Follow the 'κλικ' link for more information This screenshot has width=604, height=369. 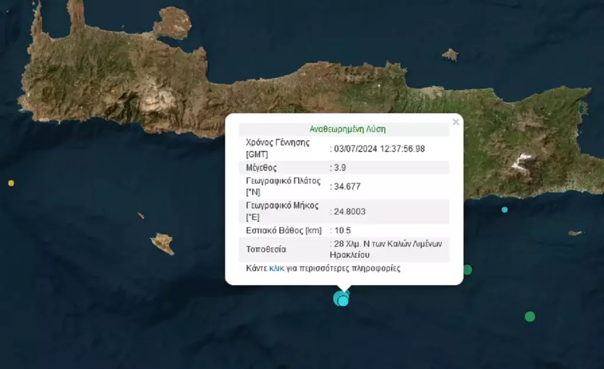click(277, 268)
